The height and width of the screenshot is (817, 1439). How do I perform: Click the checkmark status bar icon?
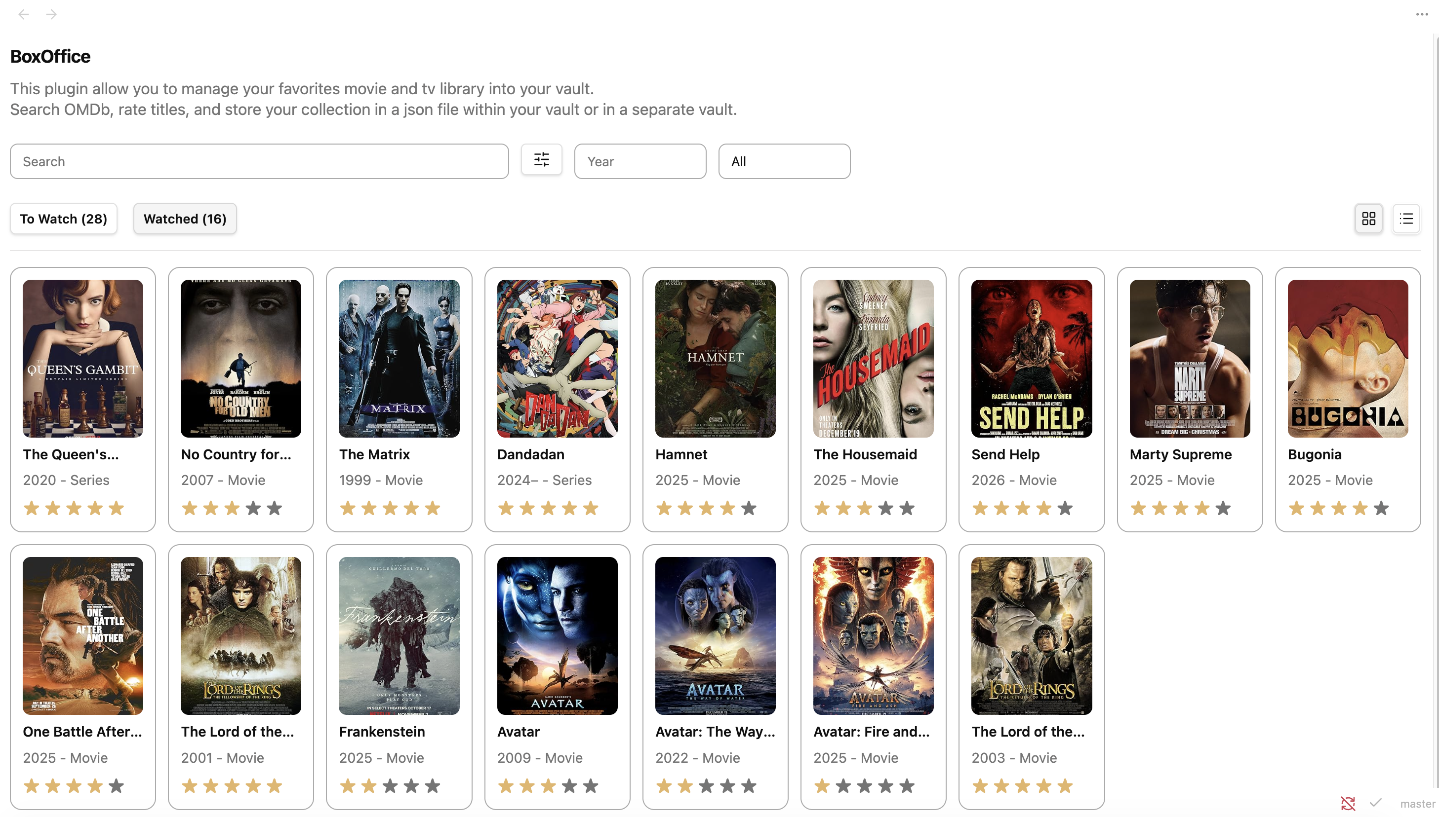click(x=1375, y=802)
